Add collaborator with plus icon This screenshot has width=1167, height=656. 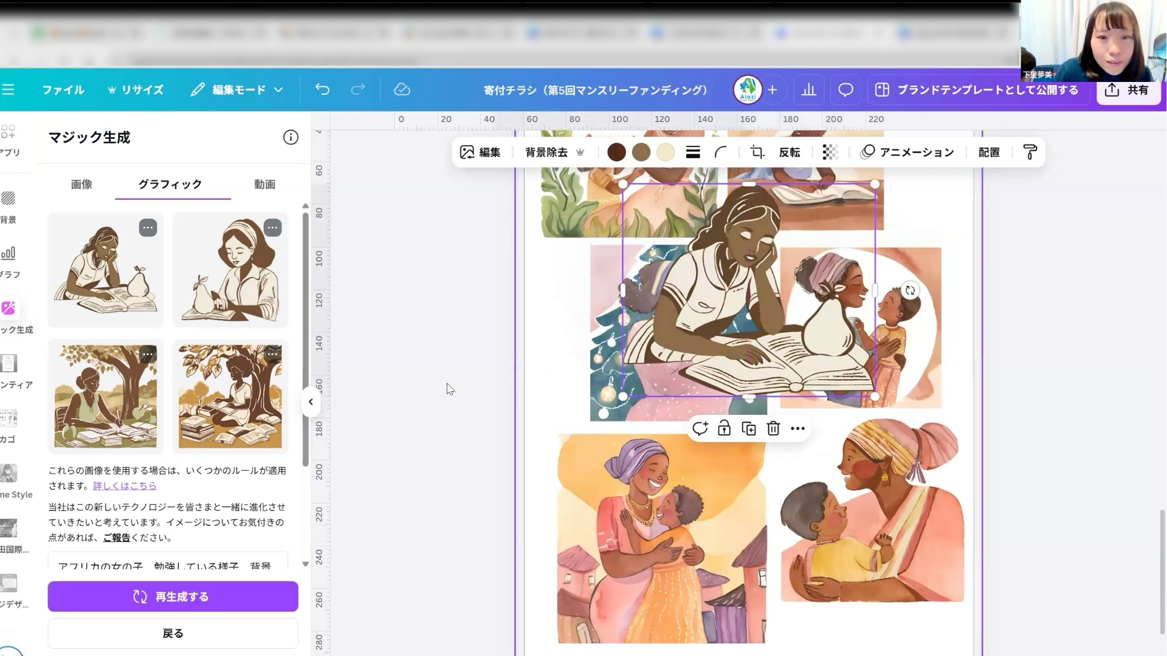(773, 90)
